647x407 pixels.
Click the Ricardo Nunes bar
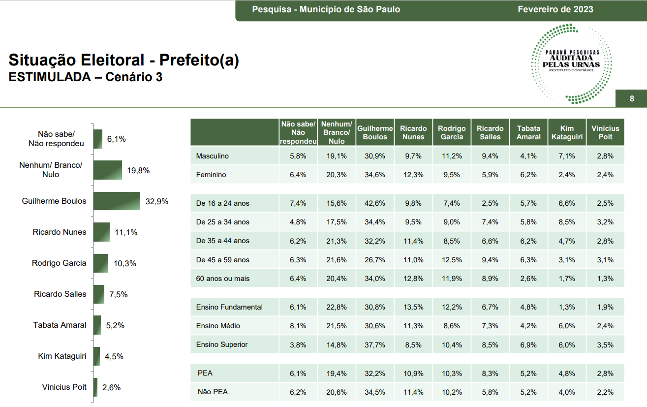coord(101,232)
